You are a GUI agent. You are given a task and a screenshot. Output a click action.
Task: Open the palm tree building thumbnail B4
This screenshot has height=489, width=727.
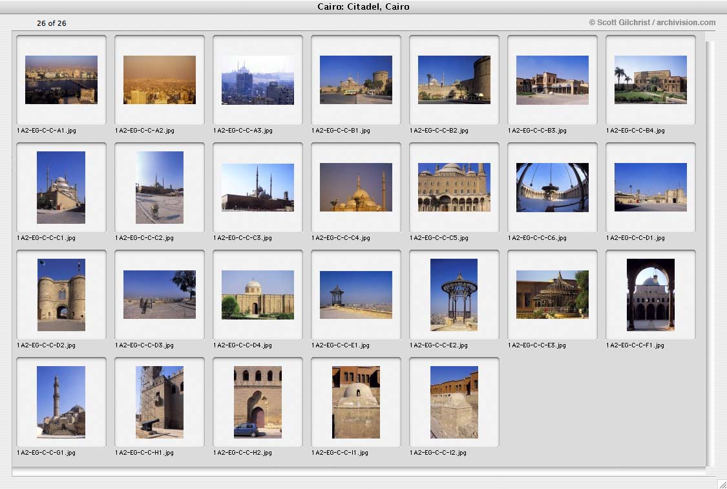click(x=651, y=80)
